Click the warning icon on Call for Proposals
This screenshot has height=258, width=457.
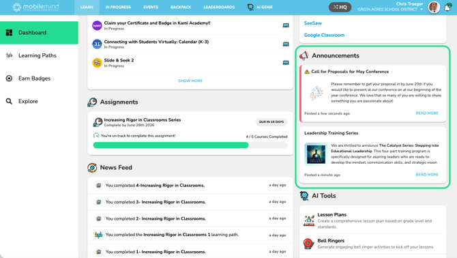tap(307, 72)
